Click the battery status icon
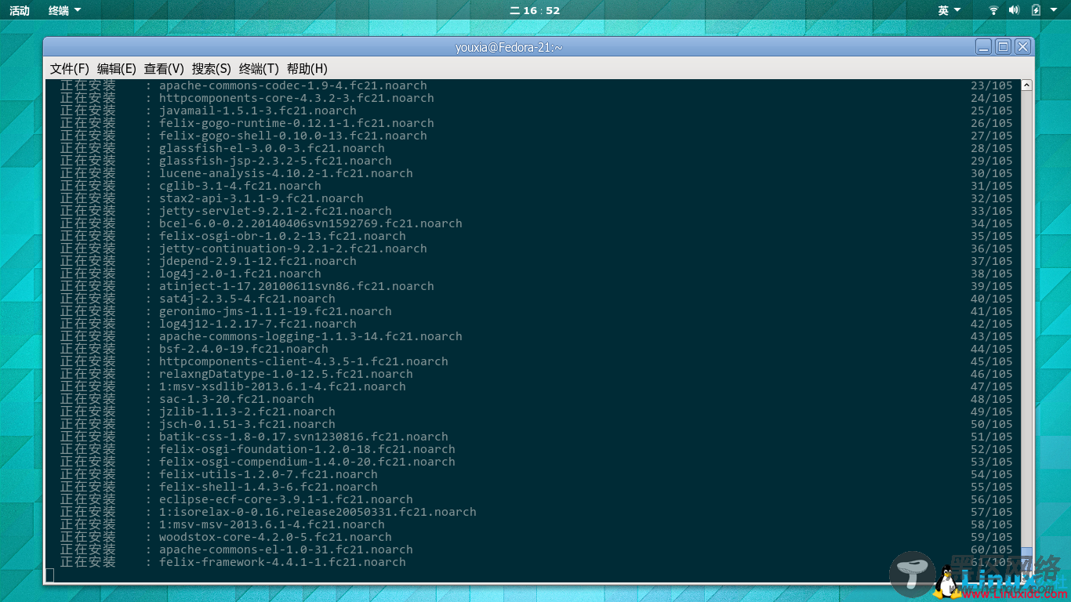1071x602 pixels. coord(1036,10)
